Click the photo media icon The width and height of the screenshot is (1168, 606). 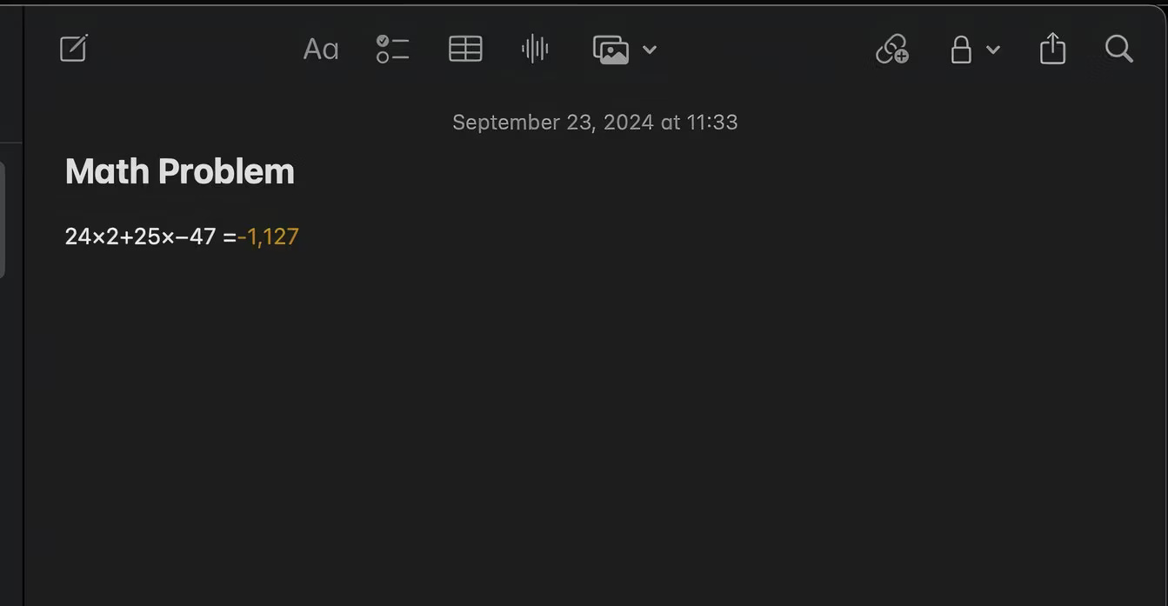click(x=611, y=50)
